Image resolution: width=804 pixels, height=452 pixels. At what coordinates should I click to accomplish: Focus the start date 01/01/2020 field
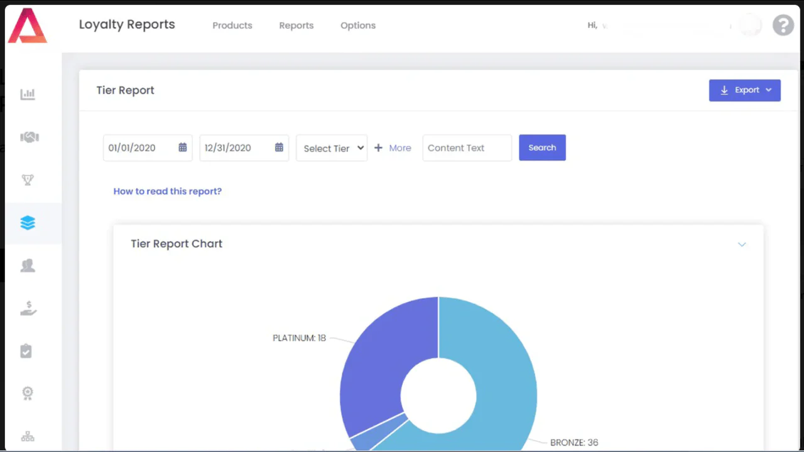pos(148,148)
